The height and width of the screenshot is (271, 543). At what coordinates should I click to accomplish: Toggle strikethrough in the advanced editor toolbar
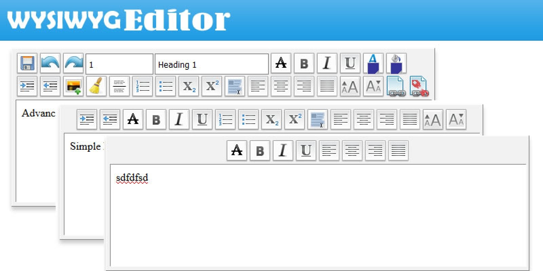click(281, 63)
